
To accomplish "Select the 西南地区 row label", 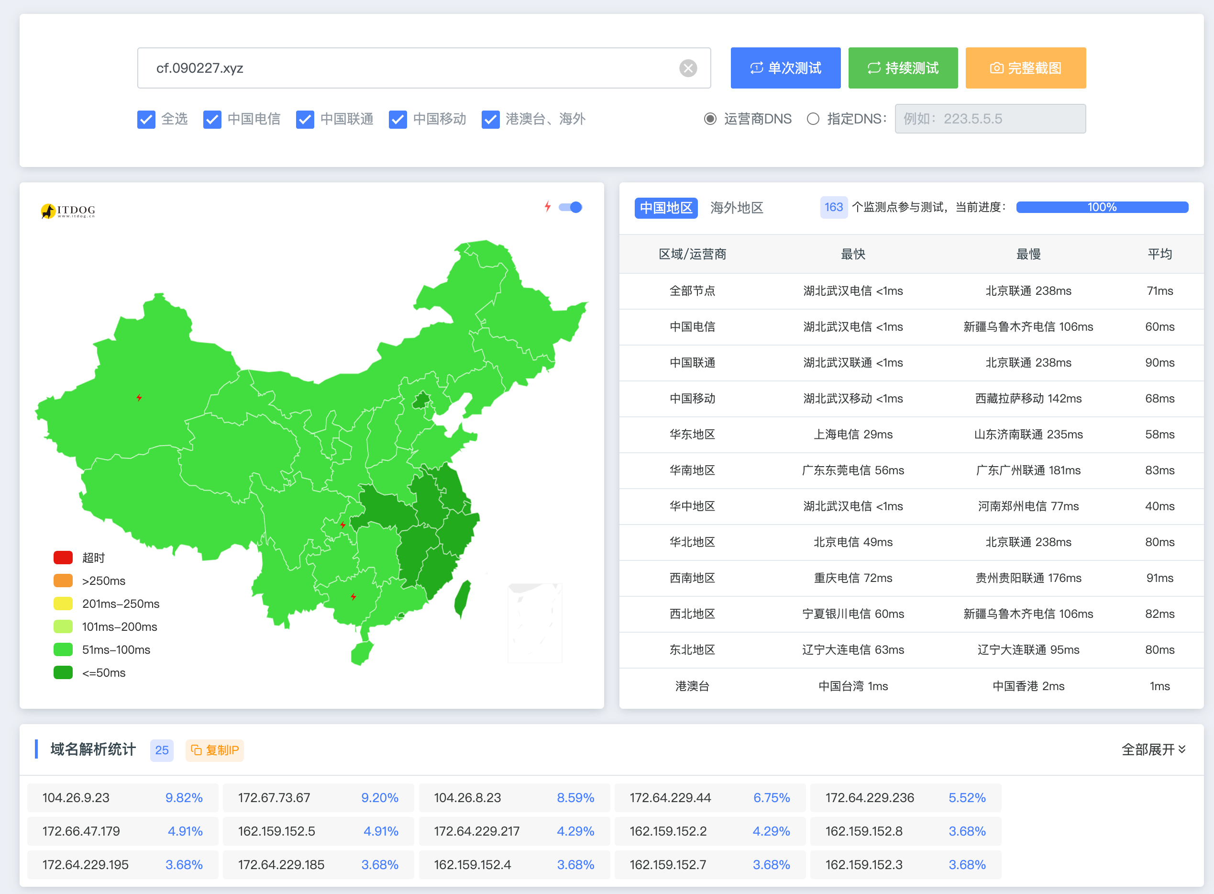I will (692, 578).
